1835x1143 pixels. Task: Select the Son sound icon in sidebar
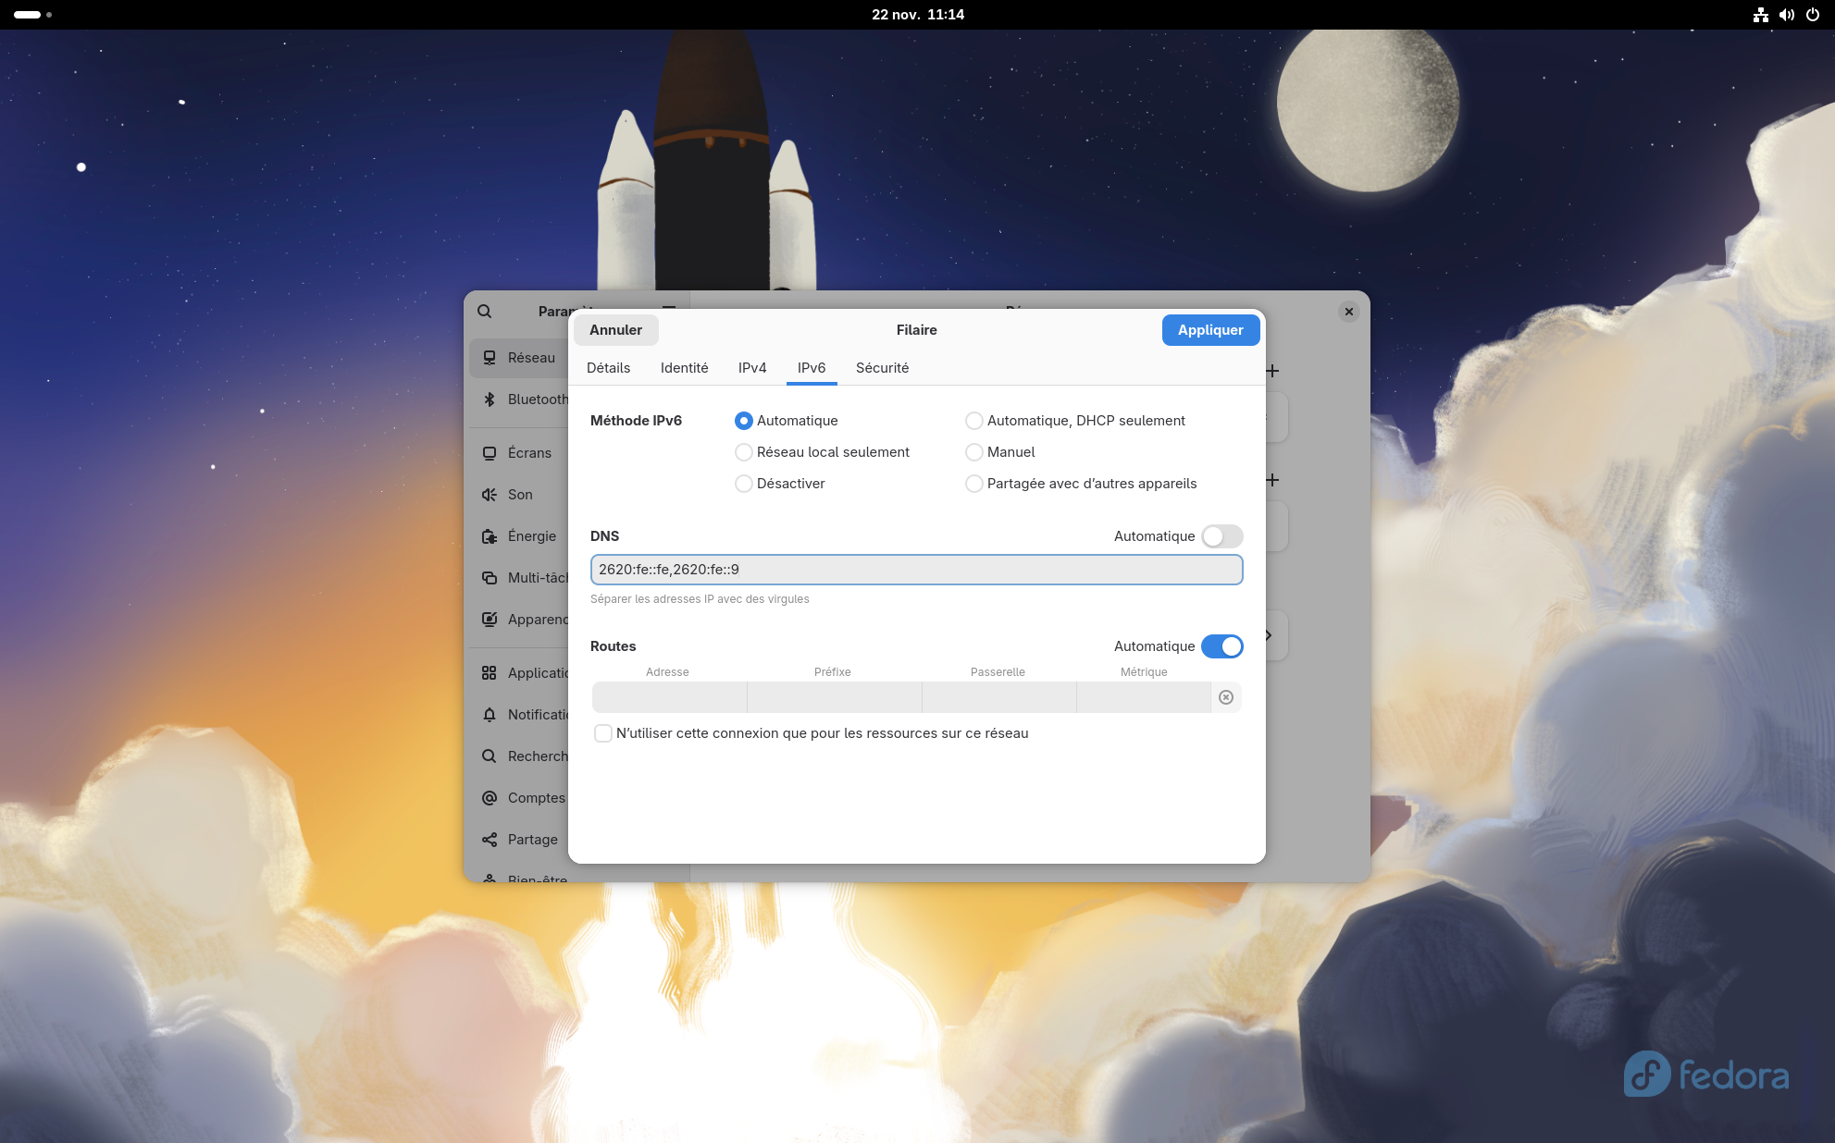tap(490, 495)
